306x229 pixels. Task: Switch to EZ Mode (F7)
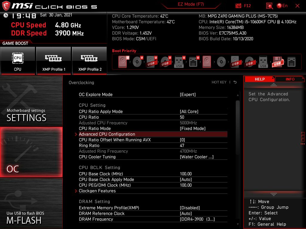click(191, 4)
